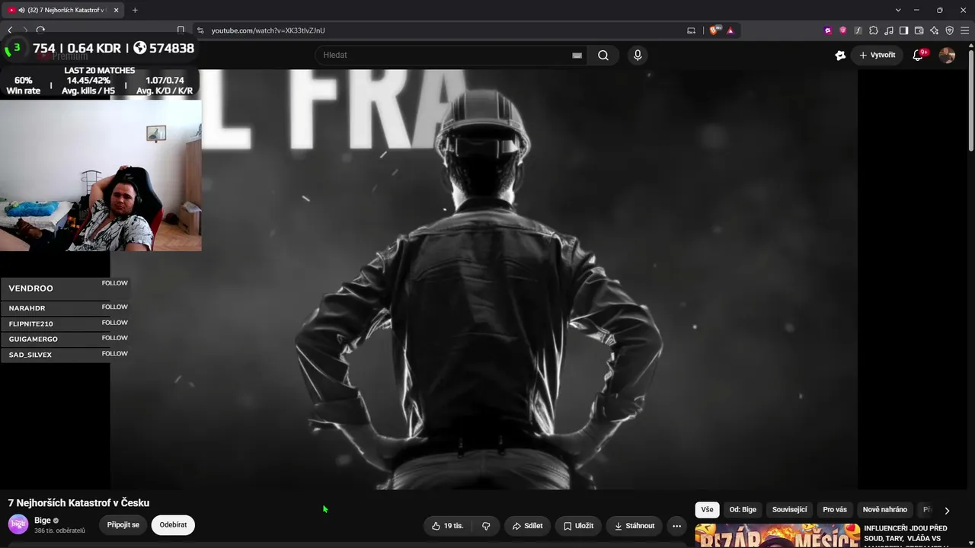The width and height of the screenshot is (975, 548).
Task: Click the Sdílet share button
Action: pyautogui.click(x=527, y=526)
